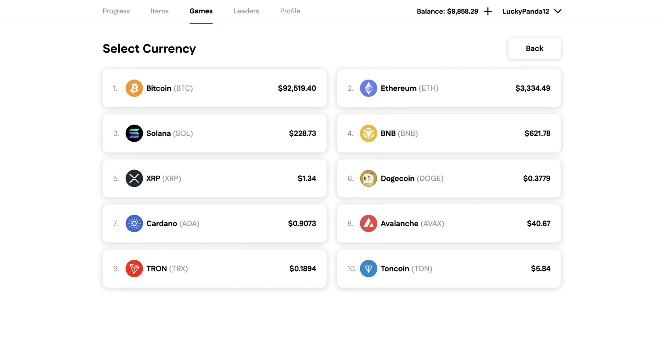Click the Dogecoin coin icon
The image size is (664, 363).
coord(369,179)
